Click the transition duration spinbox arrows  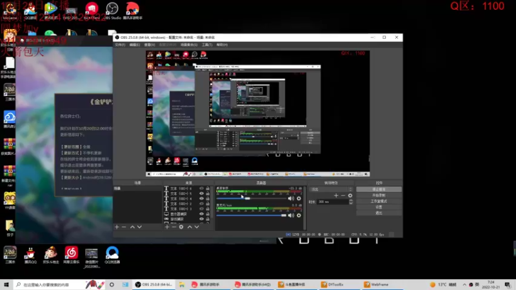click(352, 202)
